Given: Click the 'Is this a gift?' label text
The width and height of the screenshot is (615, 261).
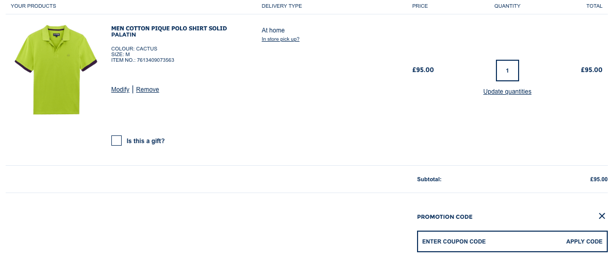Looking at the screenshot, I should [x=145, y=141].
